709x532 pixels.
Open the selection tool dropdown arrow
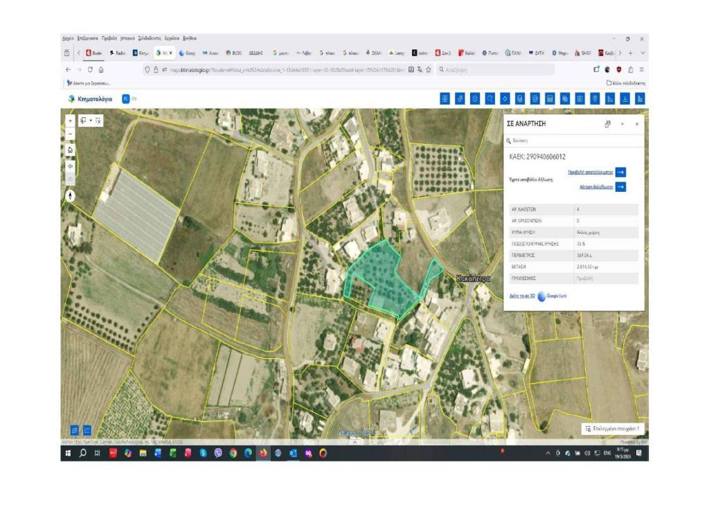tap(91, 121)
